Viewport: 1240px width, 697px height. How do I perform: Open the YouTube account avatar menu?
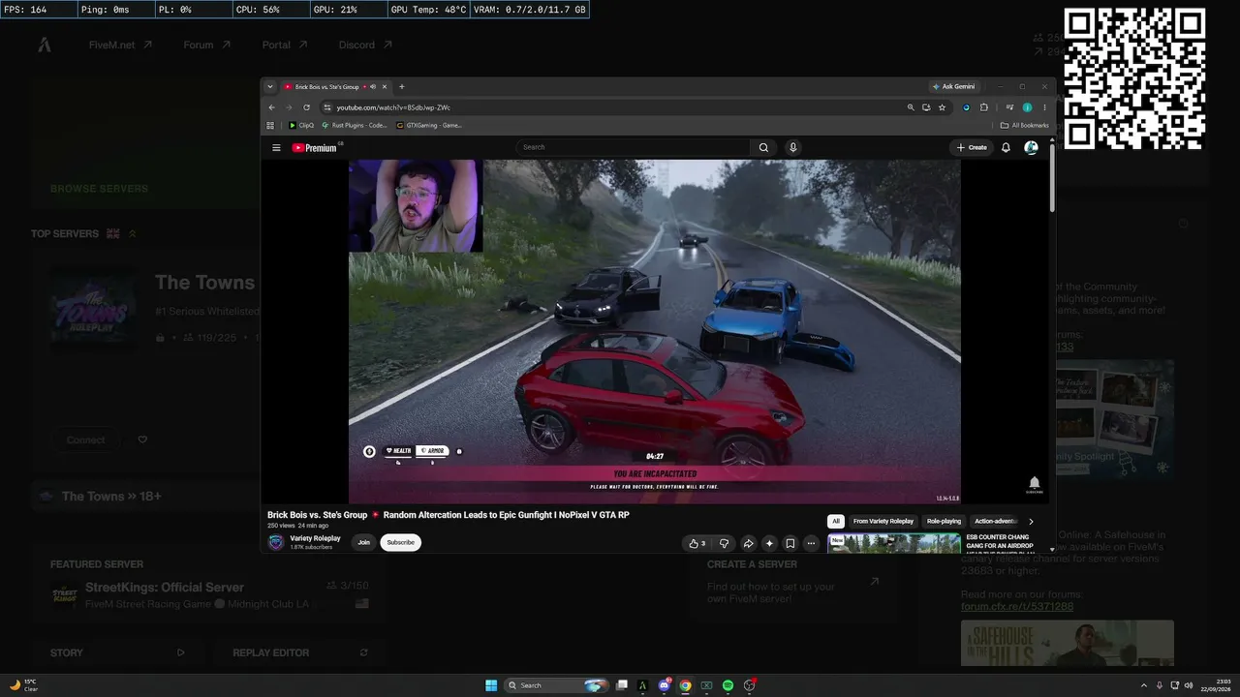(x=1031, y=147)
